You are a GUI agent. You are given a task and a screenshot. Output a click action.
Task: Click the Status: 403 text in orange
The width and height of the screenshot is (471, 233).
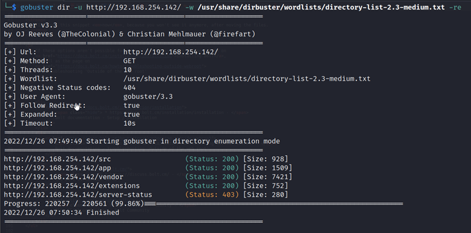[212, 195]
